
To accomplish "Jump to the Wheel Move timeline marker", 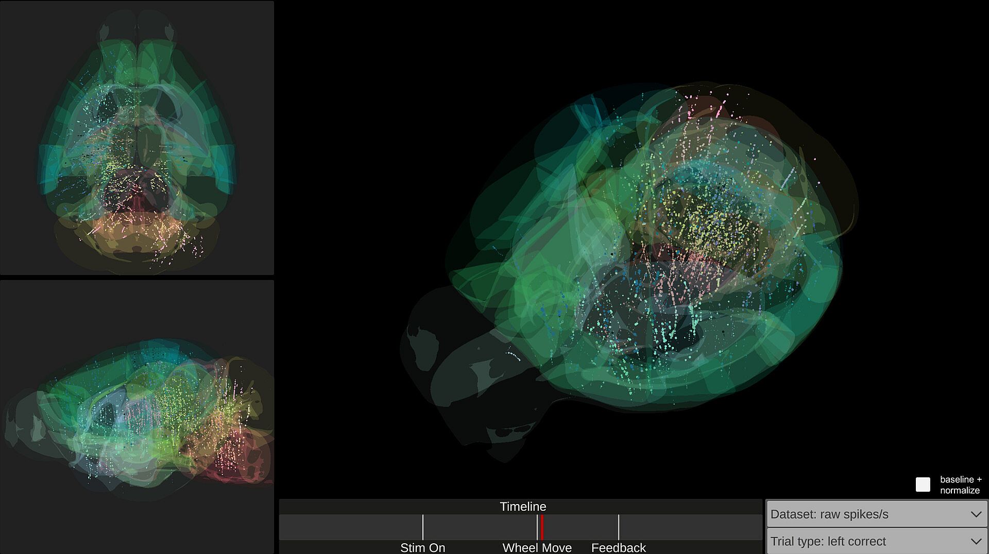I will point(537,527).
